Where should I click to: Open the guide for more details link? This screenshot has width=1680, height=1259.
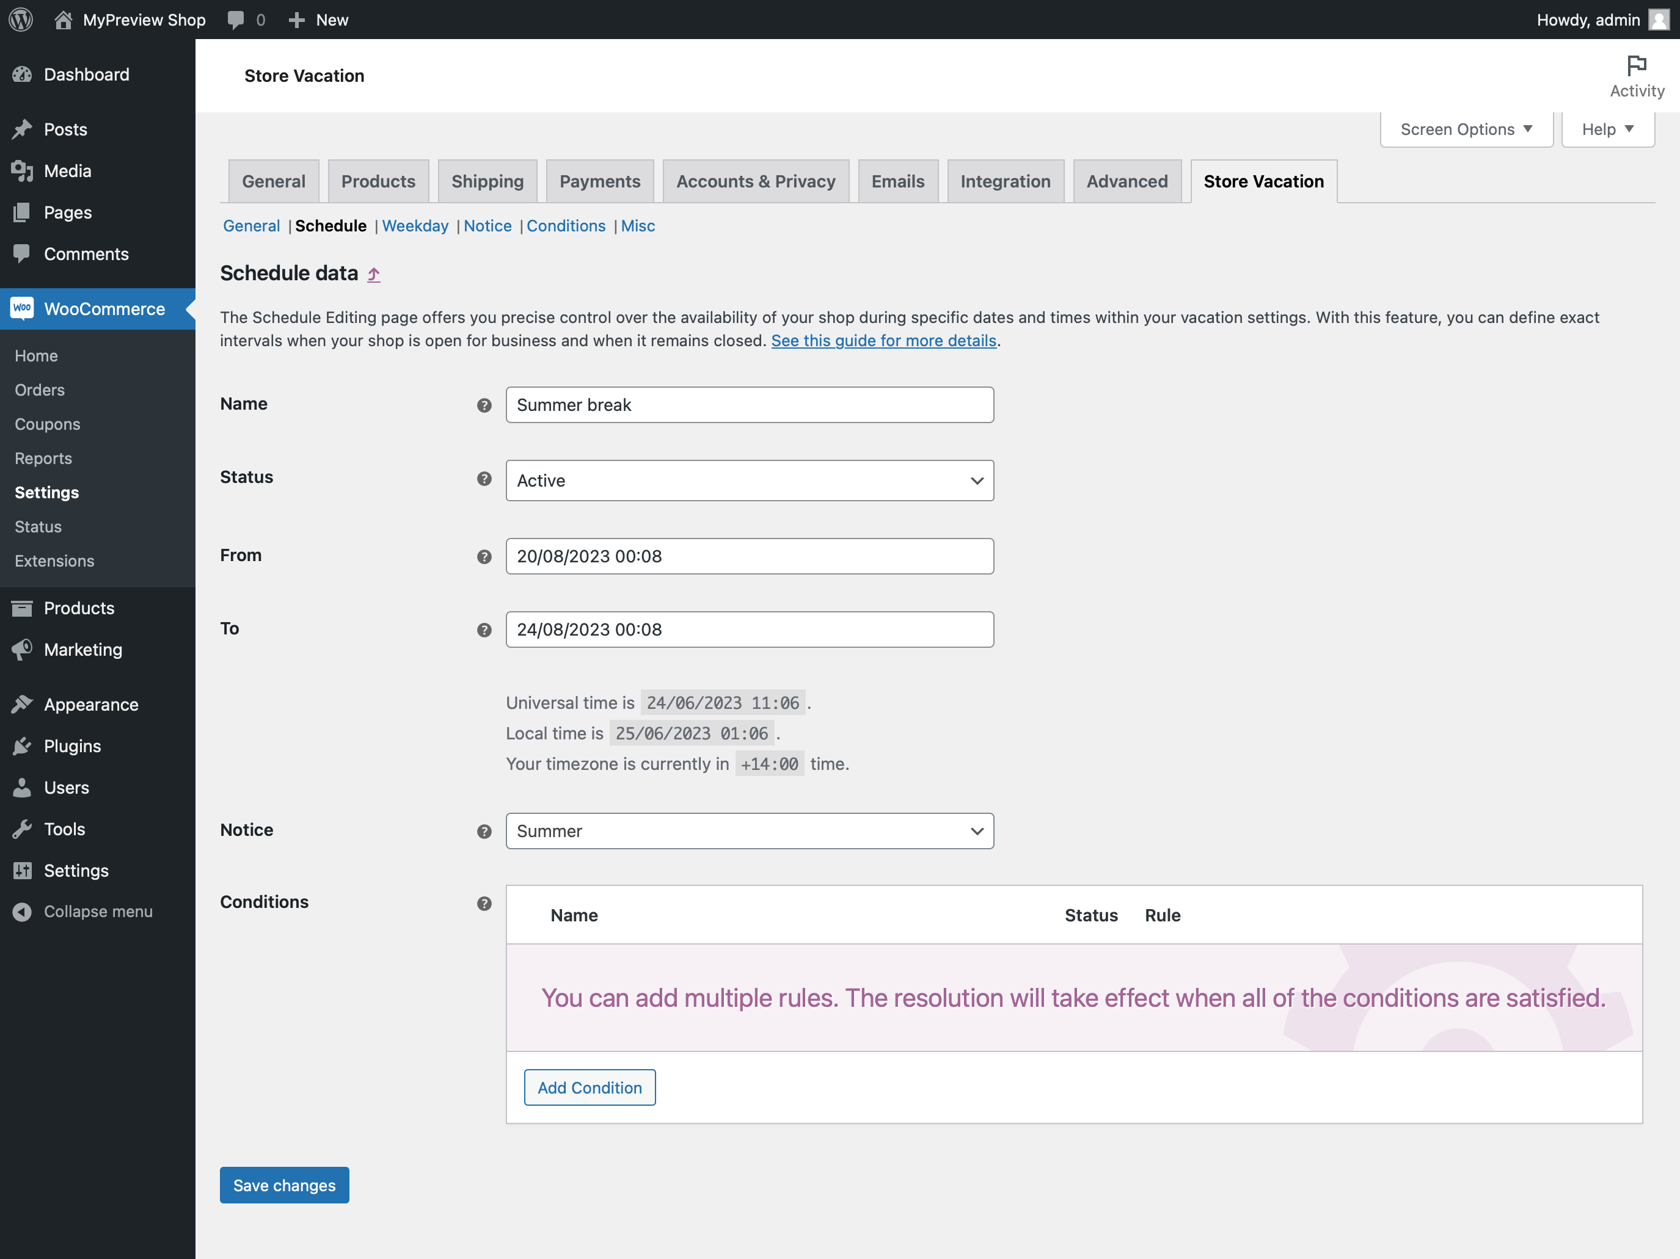(883, 340)
